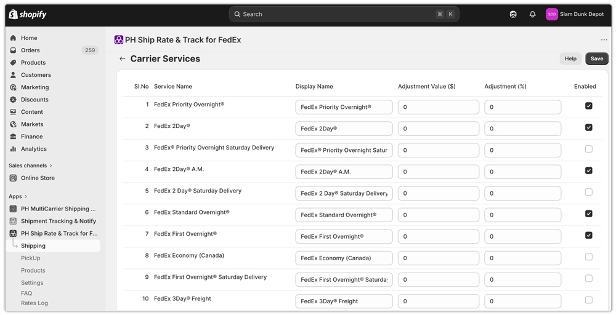Click the Discounts badge icon
The image size is (616, 315).
pos(13,99)
